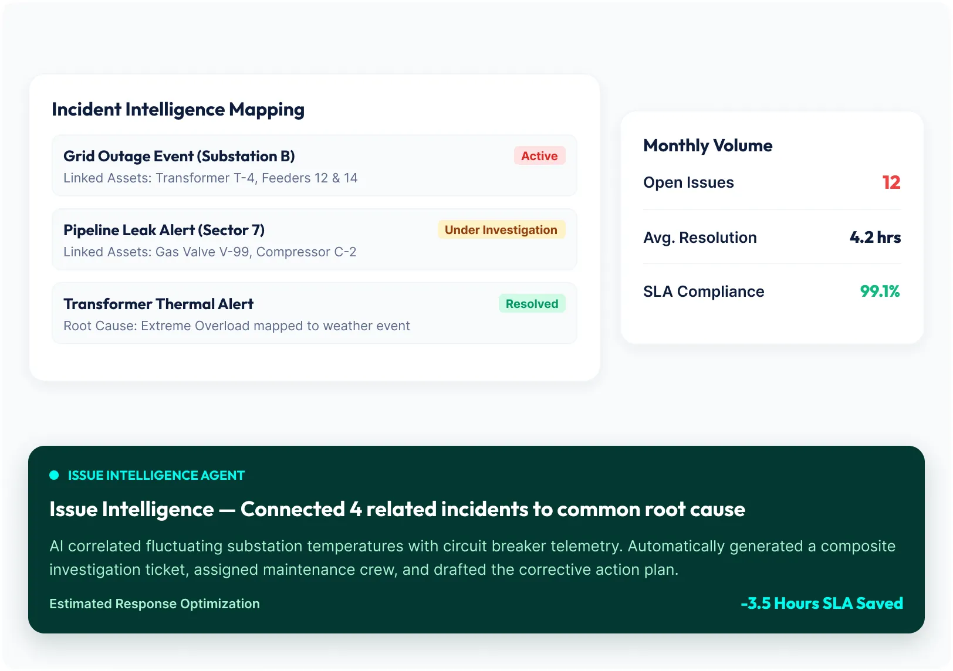Click the SLA Compliance label
This screenshot has height=671, width=953.
(704, 292)
